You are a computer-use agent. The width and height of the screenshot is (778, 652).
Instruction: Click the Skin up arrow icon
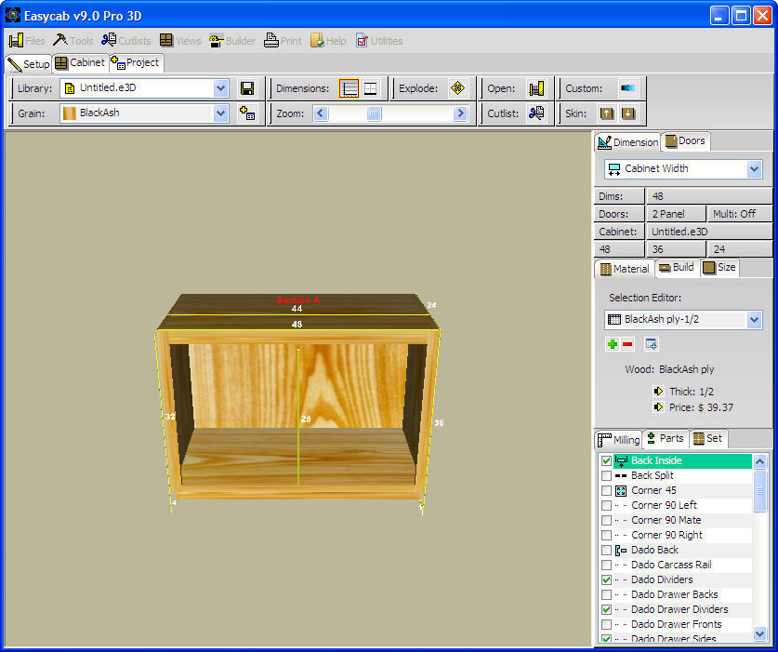pos(606,113)
